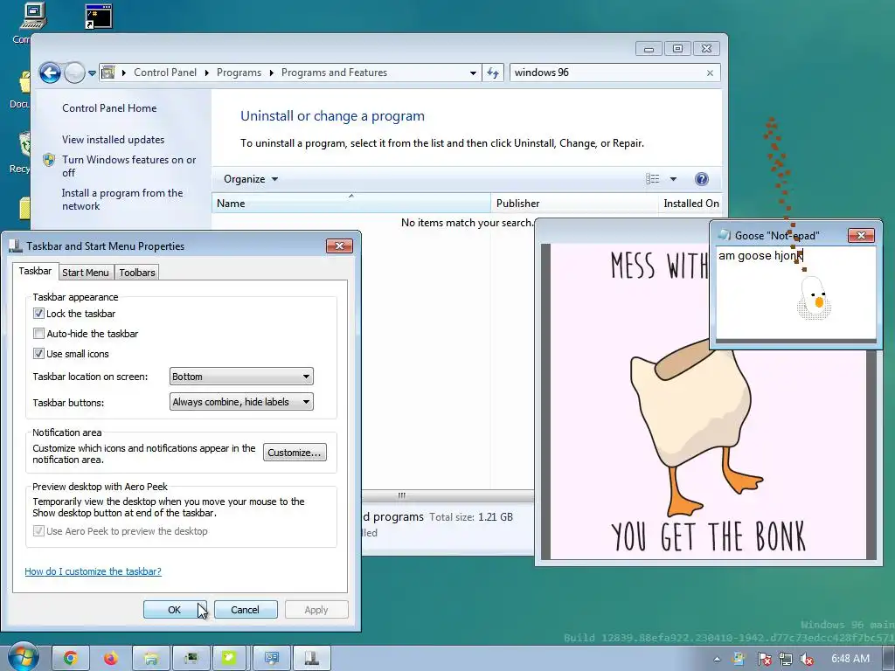The height and width of the screenshot is (671, 895).
Task: Click the Control Panel forward arrow button
Action: click(74, 73)
